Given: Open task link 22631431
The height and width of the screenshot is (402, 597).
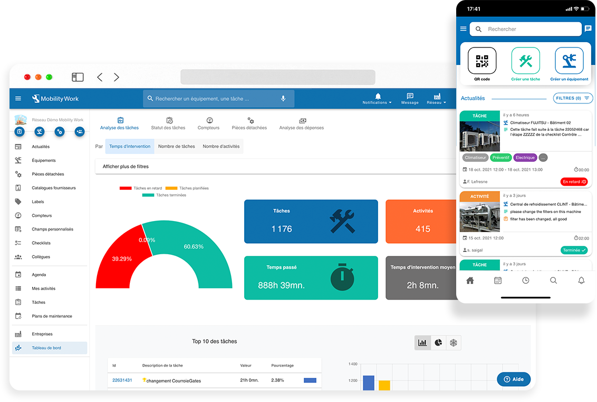Looking at the screenshot, I should click(122, 380).
